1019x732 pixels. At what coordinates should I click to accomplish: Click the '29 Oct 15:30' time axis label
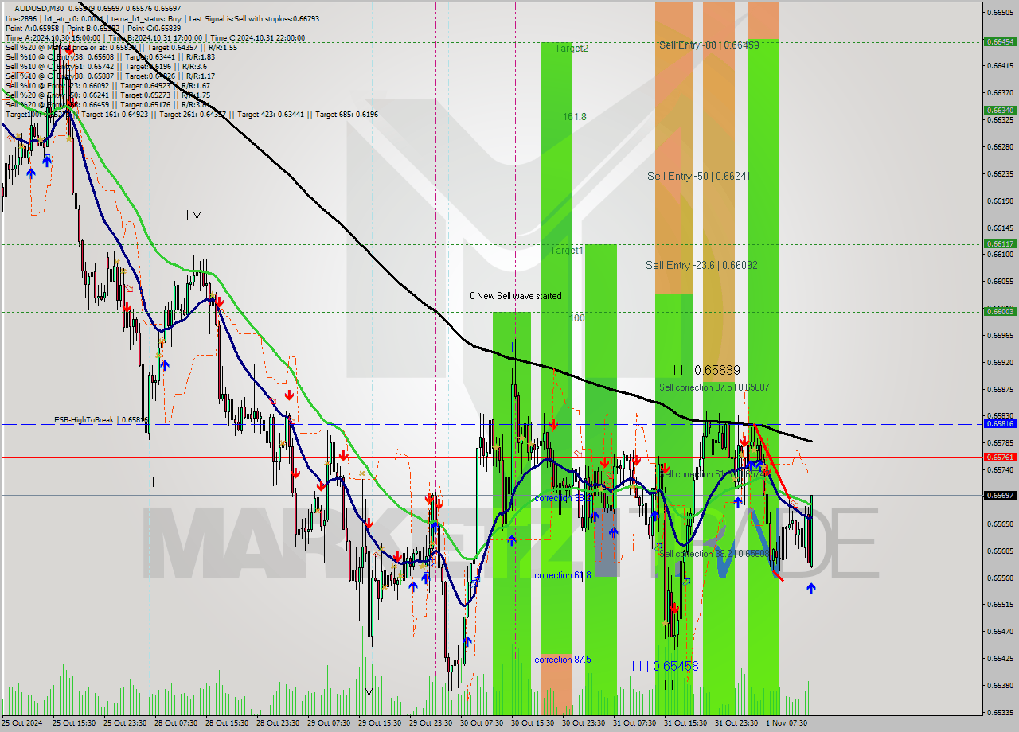pos(380,723)
